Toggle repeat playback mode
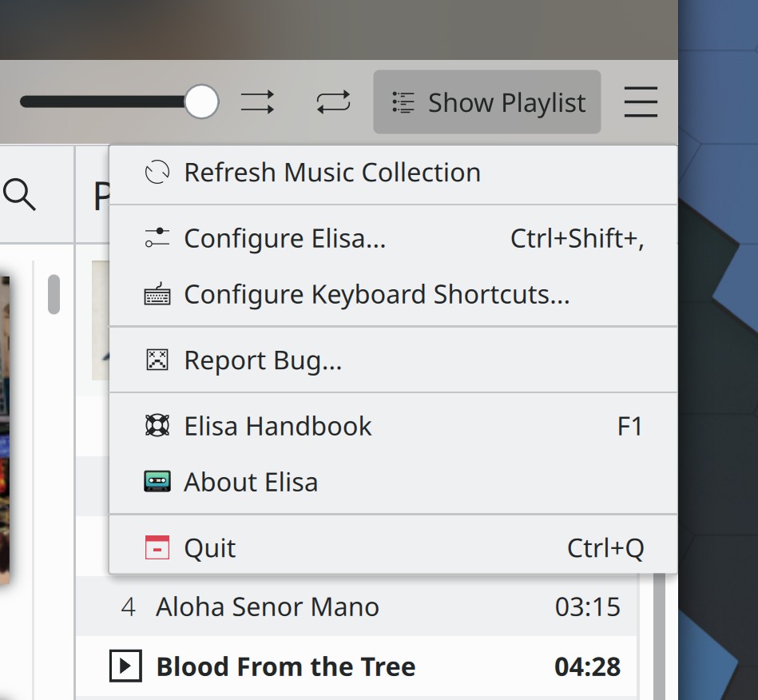The height and width of the screenshot is (700, 758). click(333, 102)
